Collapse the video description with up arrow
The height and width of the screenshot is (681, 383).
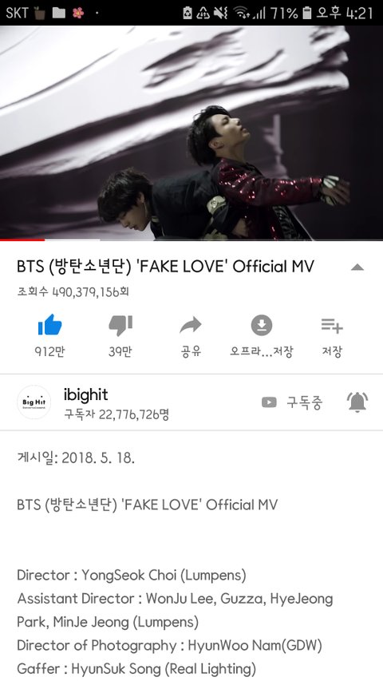click(x=357, y=267)
